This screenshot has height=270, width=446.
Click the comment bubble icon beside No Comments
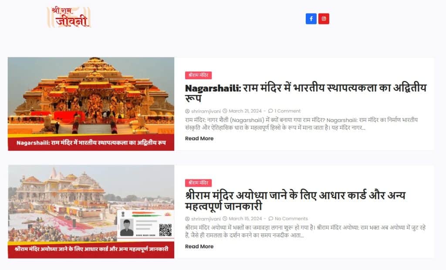271,219
